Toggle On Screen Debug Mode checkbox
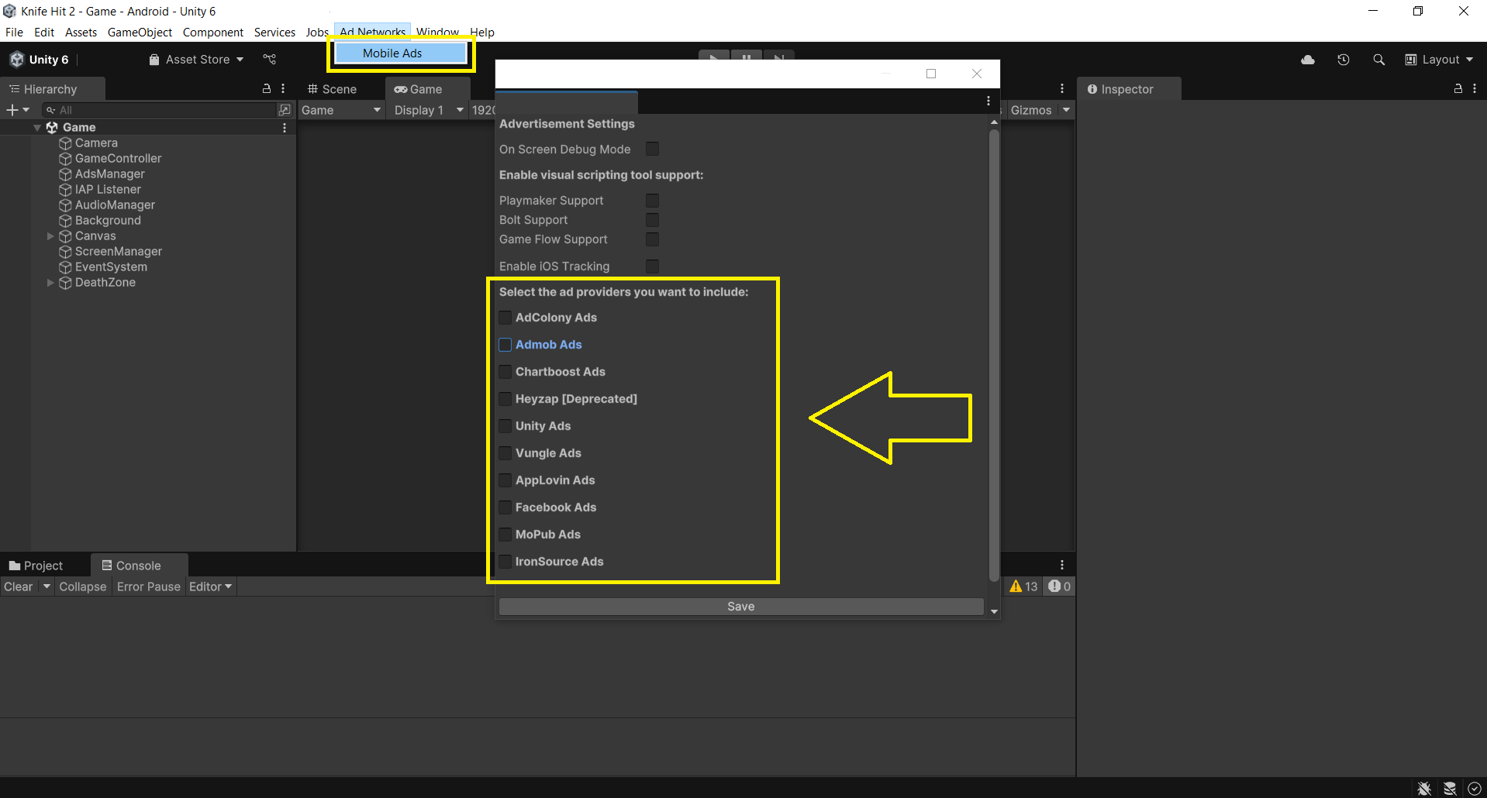This screenshot has height=798, width=1487. (652, 149)
